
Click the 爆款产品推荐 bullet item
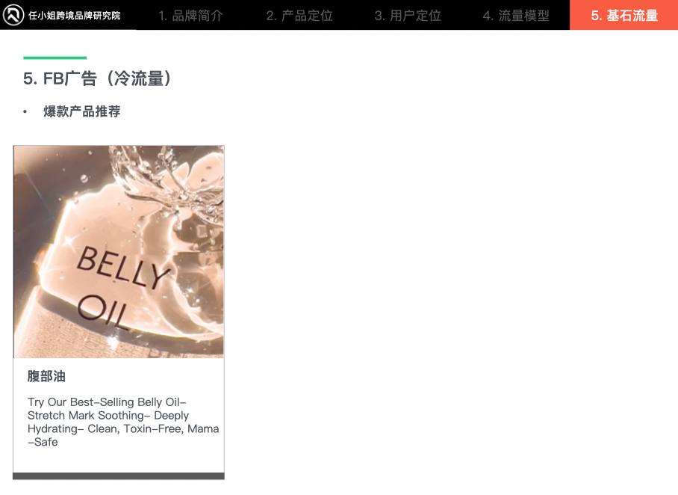coord(81,111)
